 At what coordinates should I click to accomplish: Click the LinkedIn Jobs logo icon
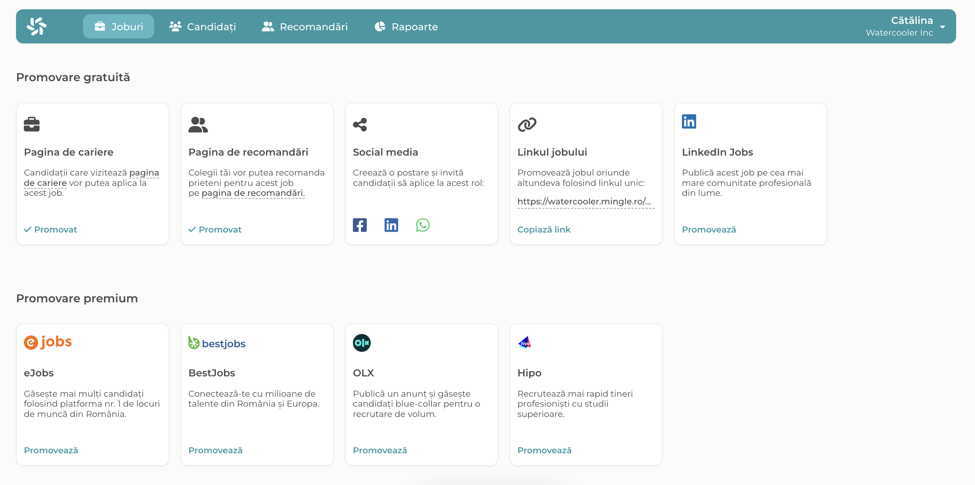click(688, 121)
